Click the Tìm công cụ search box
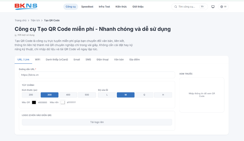This screenshot has height=141, width=244. tap(189, 7)
